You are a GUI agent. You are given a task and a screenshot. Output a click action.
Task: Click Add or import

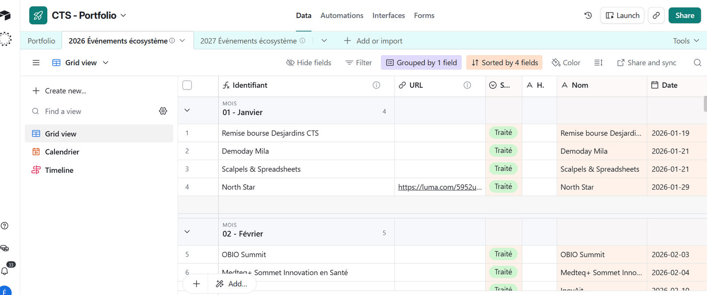[x=373, y=41]
